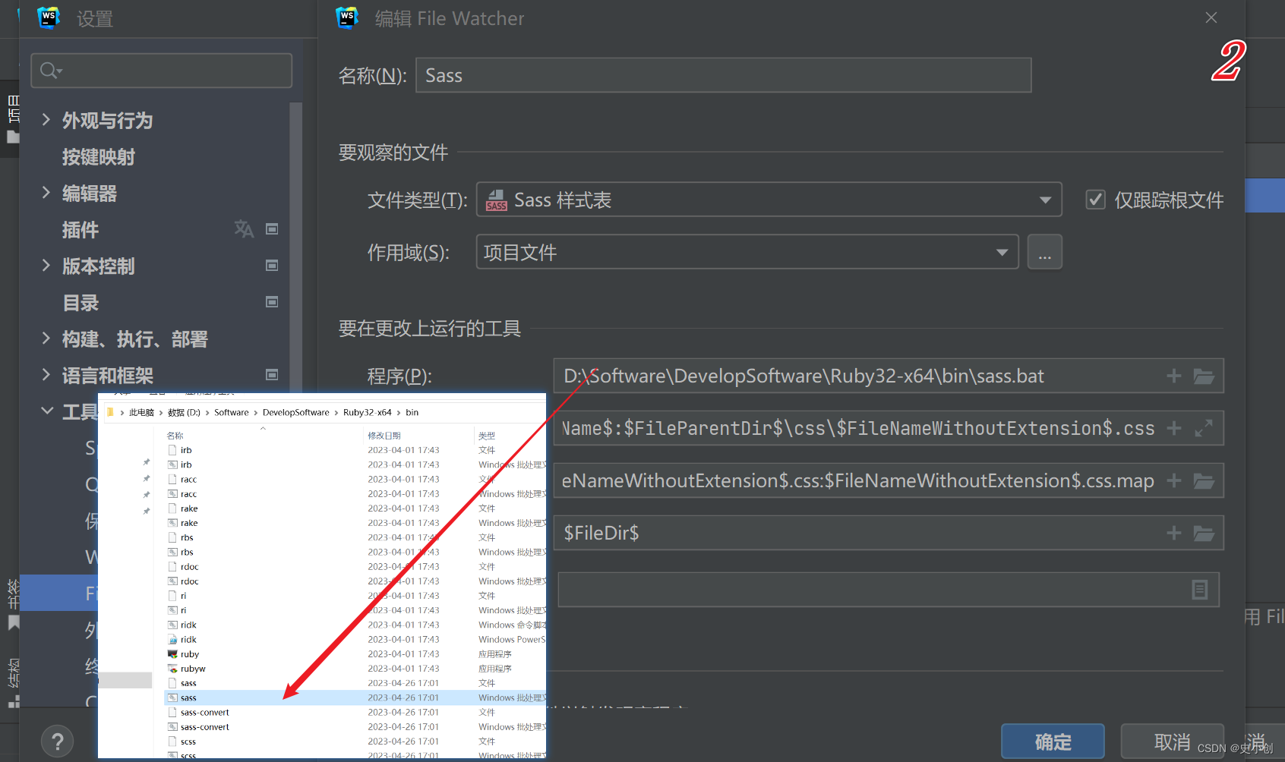1285x762 pixels.
Task: Click the plugin translation icon beside 插件
Action: [x=244, y=228]
